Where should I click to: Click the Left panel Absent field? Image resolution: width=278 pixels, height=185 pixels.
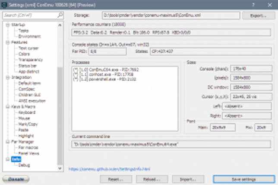point(247,106)
